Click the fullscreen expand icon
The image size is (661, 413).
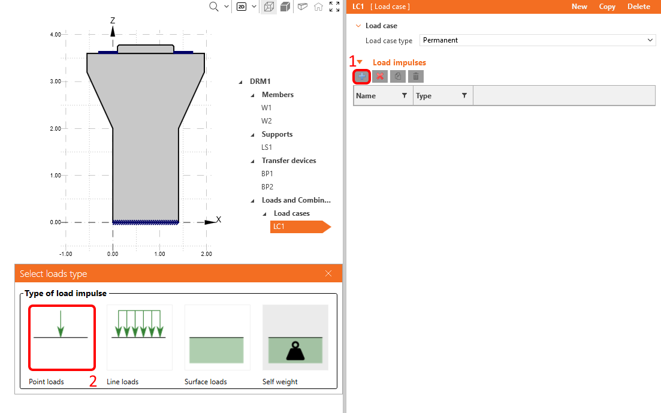pyautogui.click(x=334, y=7)
